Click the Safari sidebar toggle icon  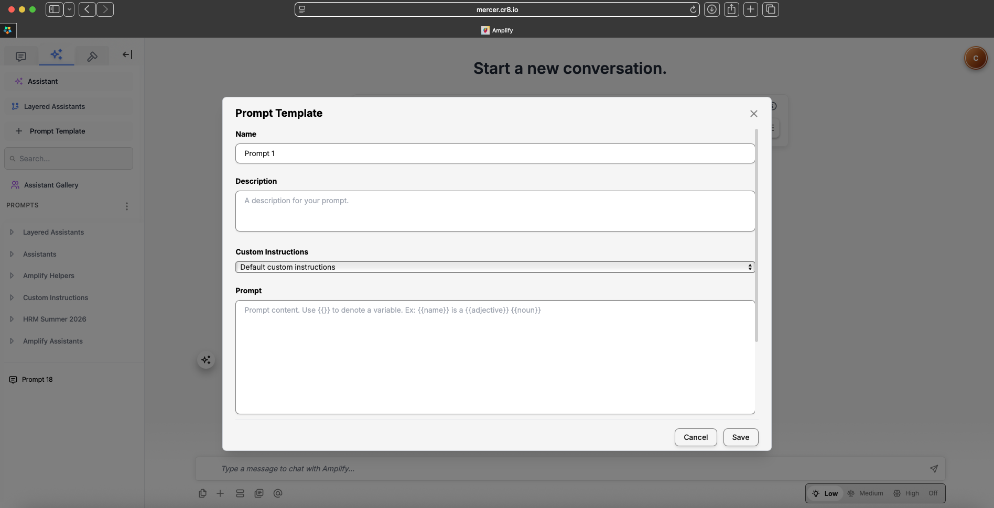[54, 9]
